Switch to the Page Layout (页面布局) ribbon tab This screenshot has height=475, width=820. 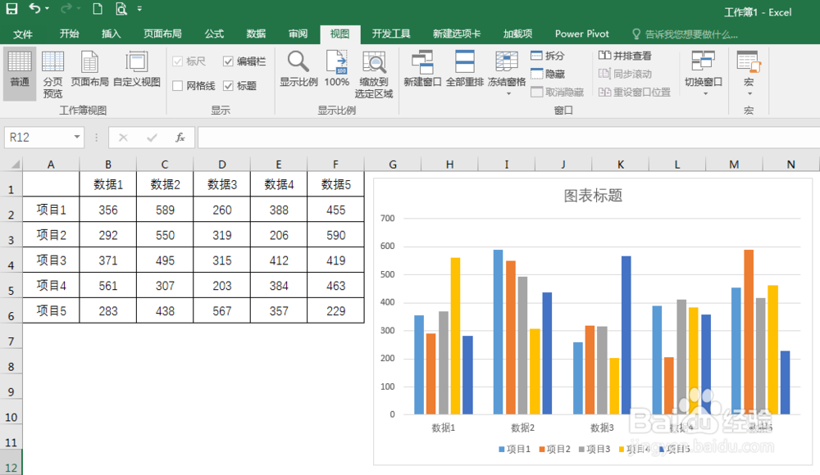(x=162, y=34)
